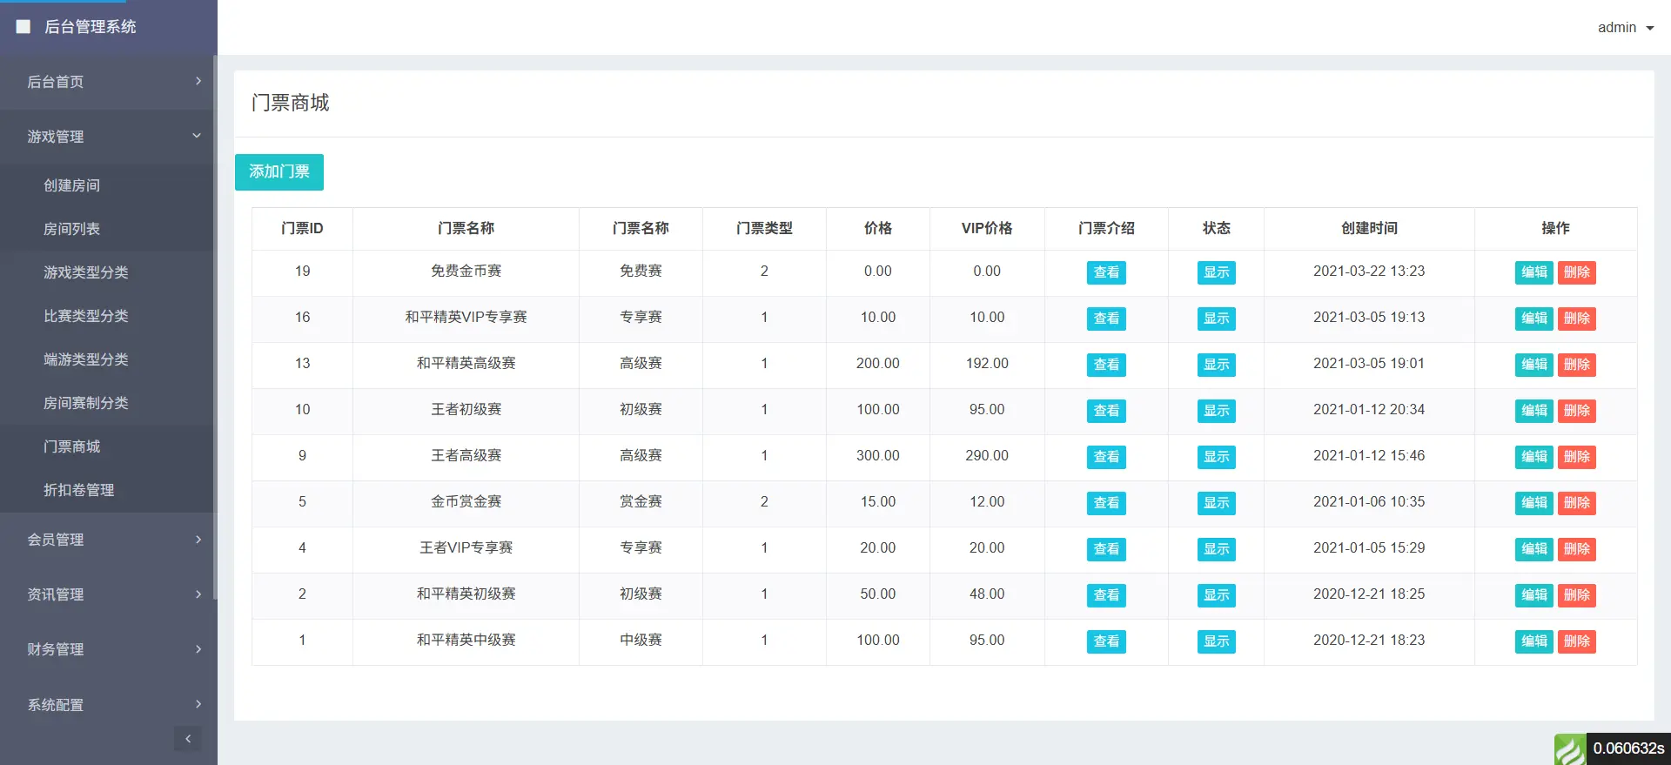Screen dimensions: 1671x765
Task: View intro of 和平精英VIP专享赛 via 查看
Action: tap(1106, 319)
